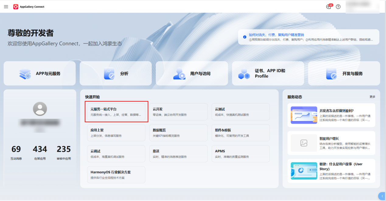Open the help question mark icon

pos(338,7)
